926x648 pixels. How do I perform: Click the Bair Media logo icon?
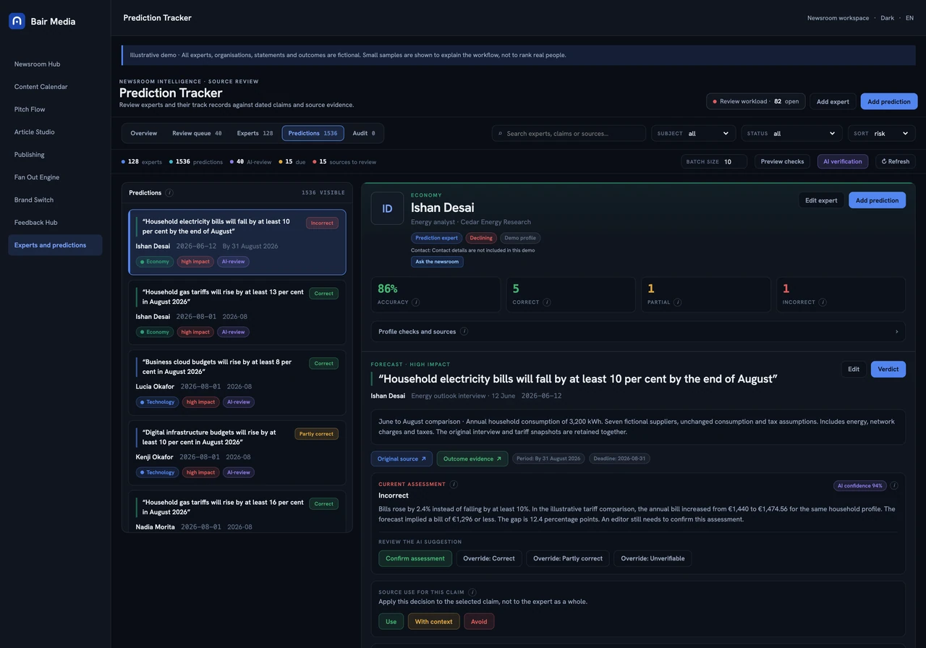tap(17, 21)
